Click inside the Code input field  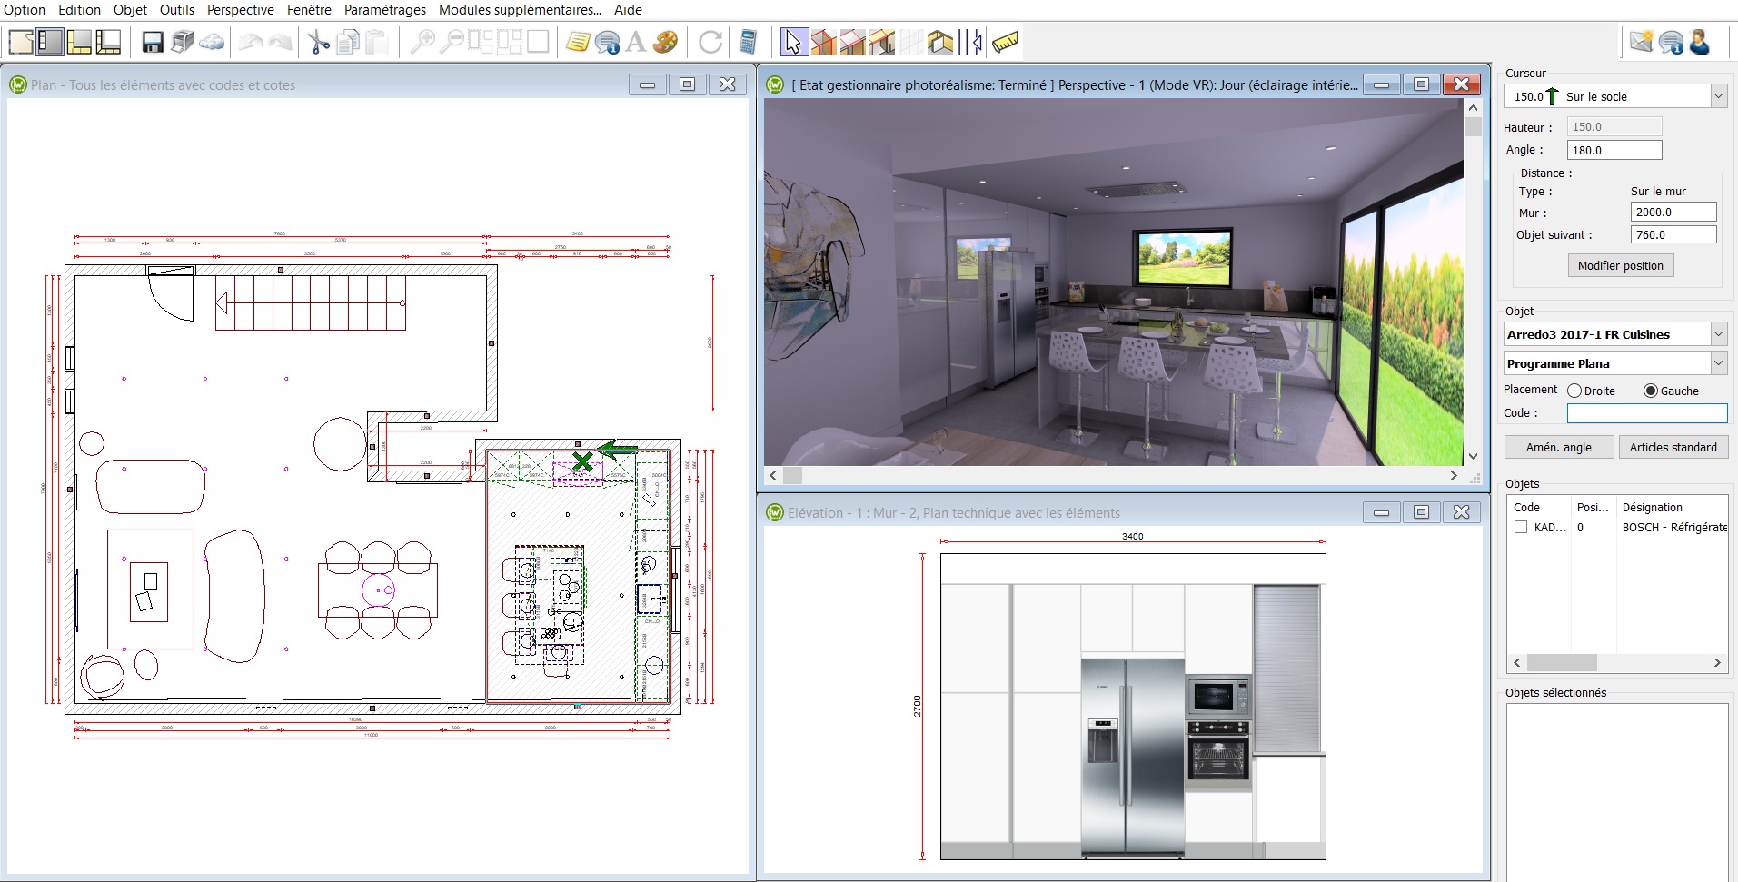click(1646, 413)
